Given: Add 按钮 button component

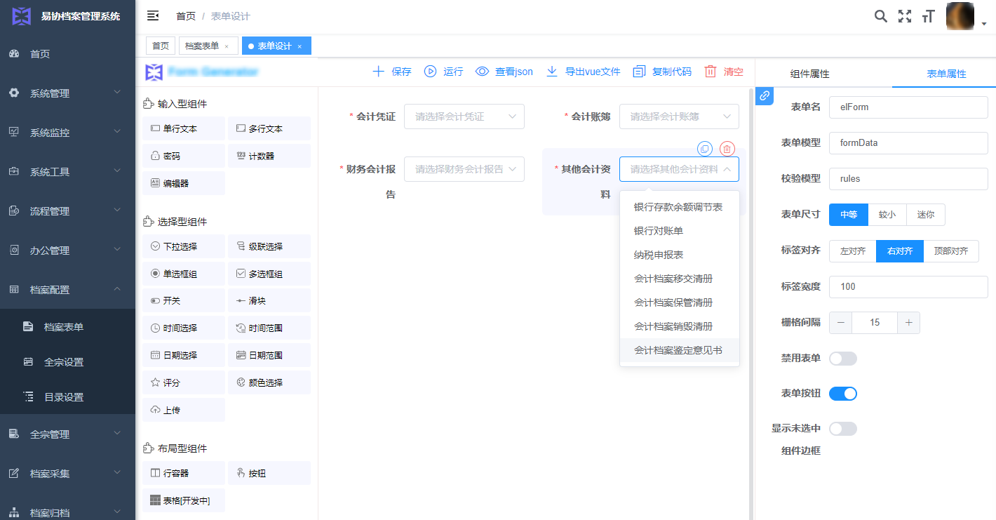Looking at the screenshot, I should tap(269, 473).
